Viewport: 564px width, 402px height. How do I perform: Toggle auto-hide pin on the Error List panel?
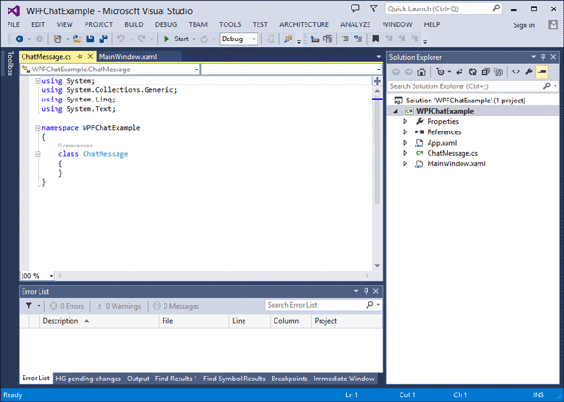[x=367, y=291]
